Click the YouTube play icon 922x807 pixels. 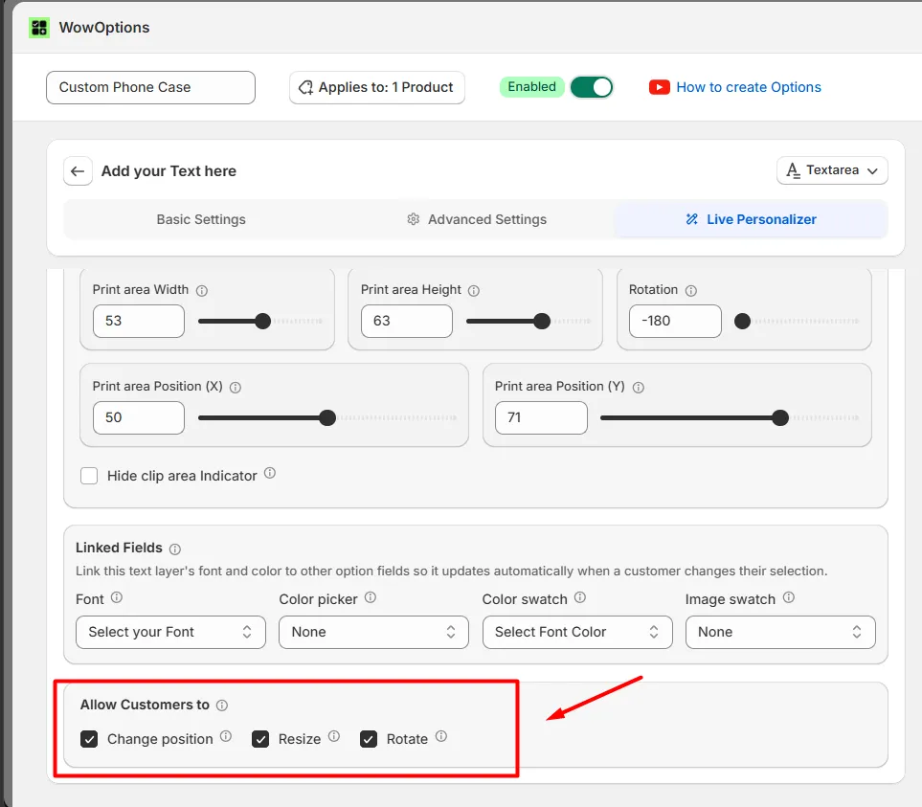(x=659, y=87)
